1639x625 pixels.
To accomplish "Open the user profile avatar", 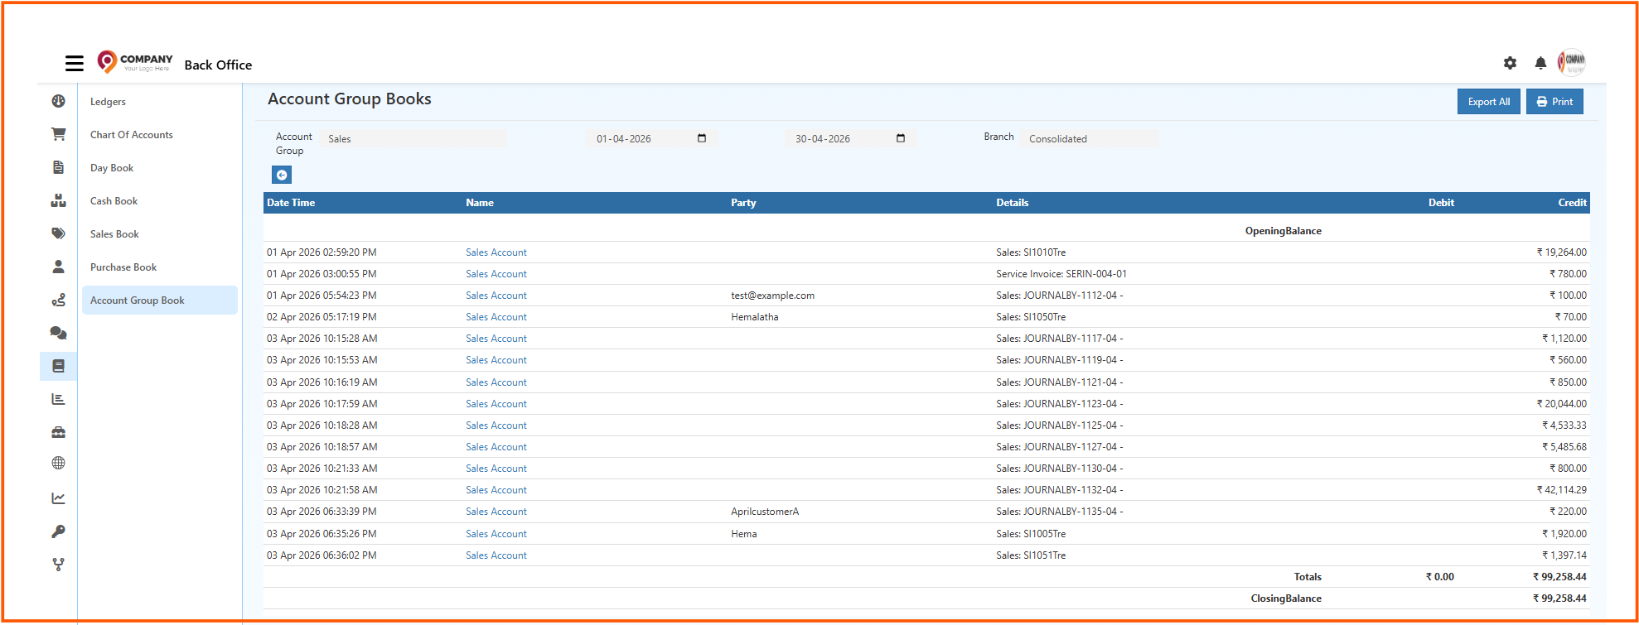I will point(1572,62).
